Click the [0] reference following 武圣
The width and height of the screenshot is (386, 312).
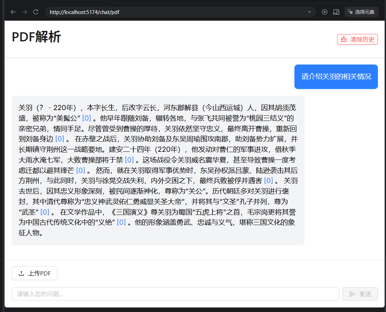point(45,211)
